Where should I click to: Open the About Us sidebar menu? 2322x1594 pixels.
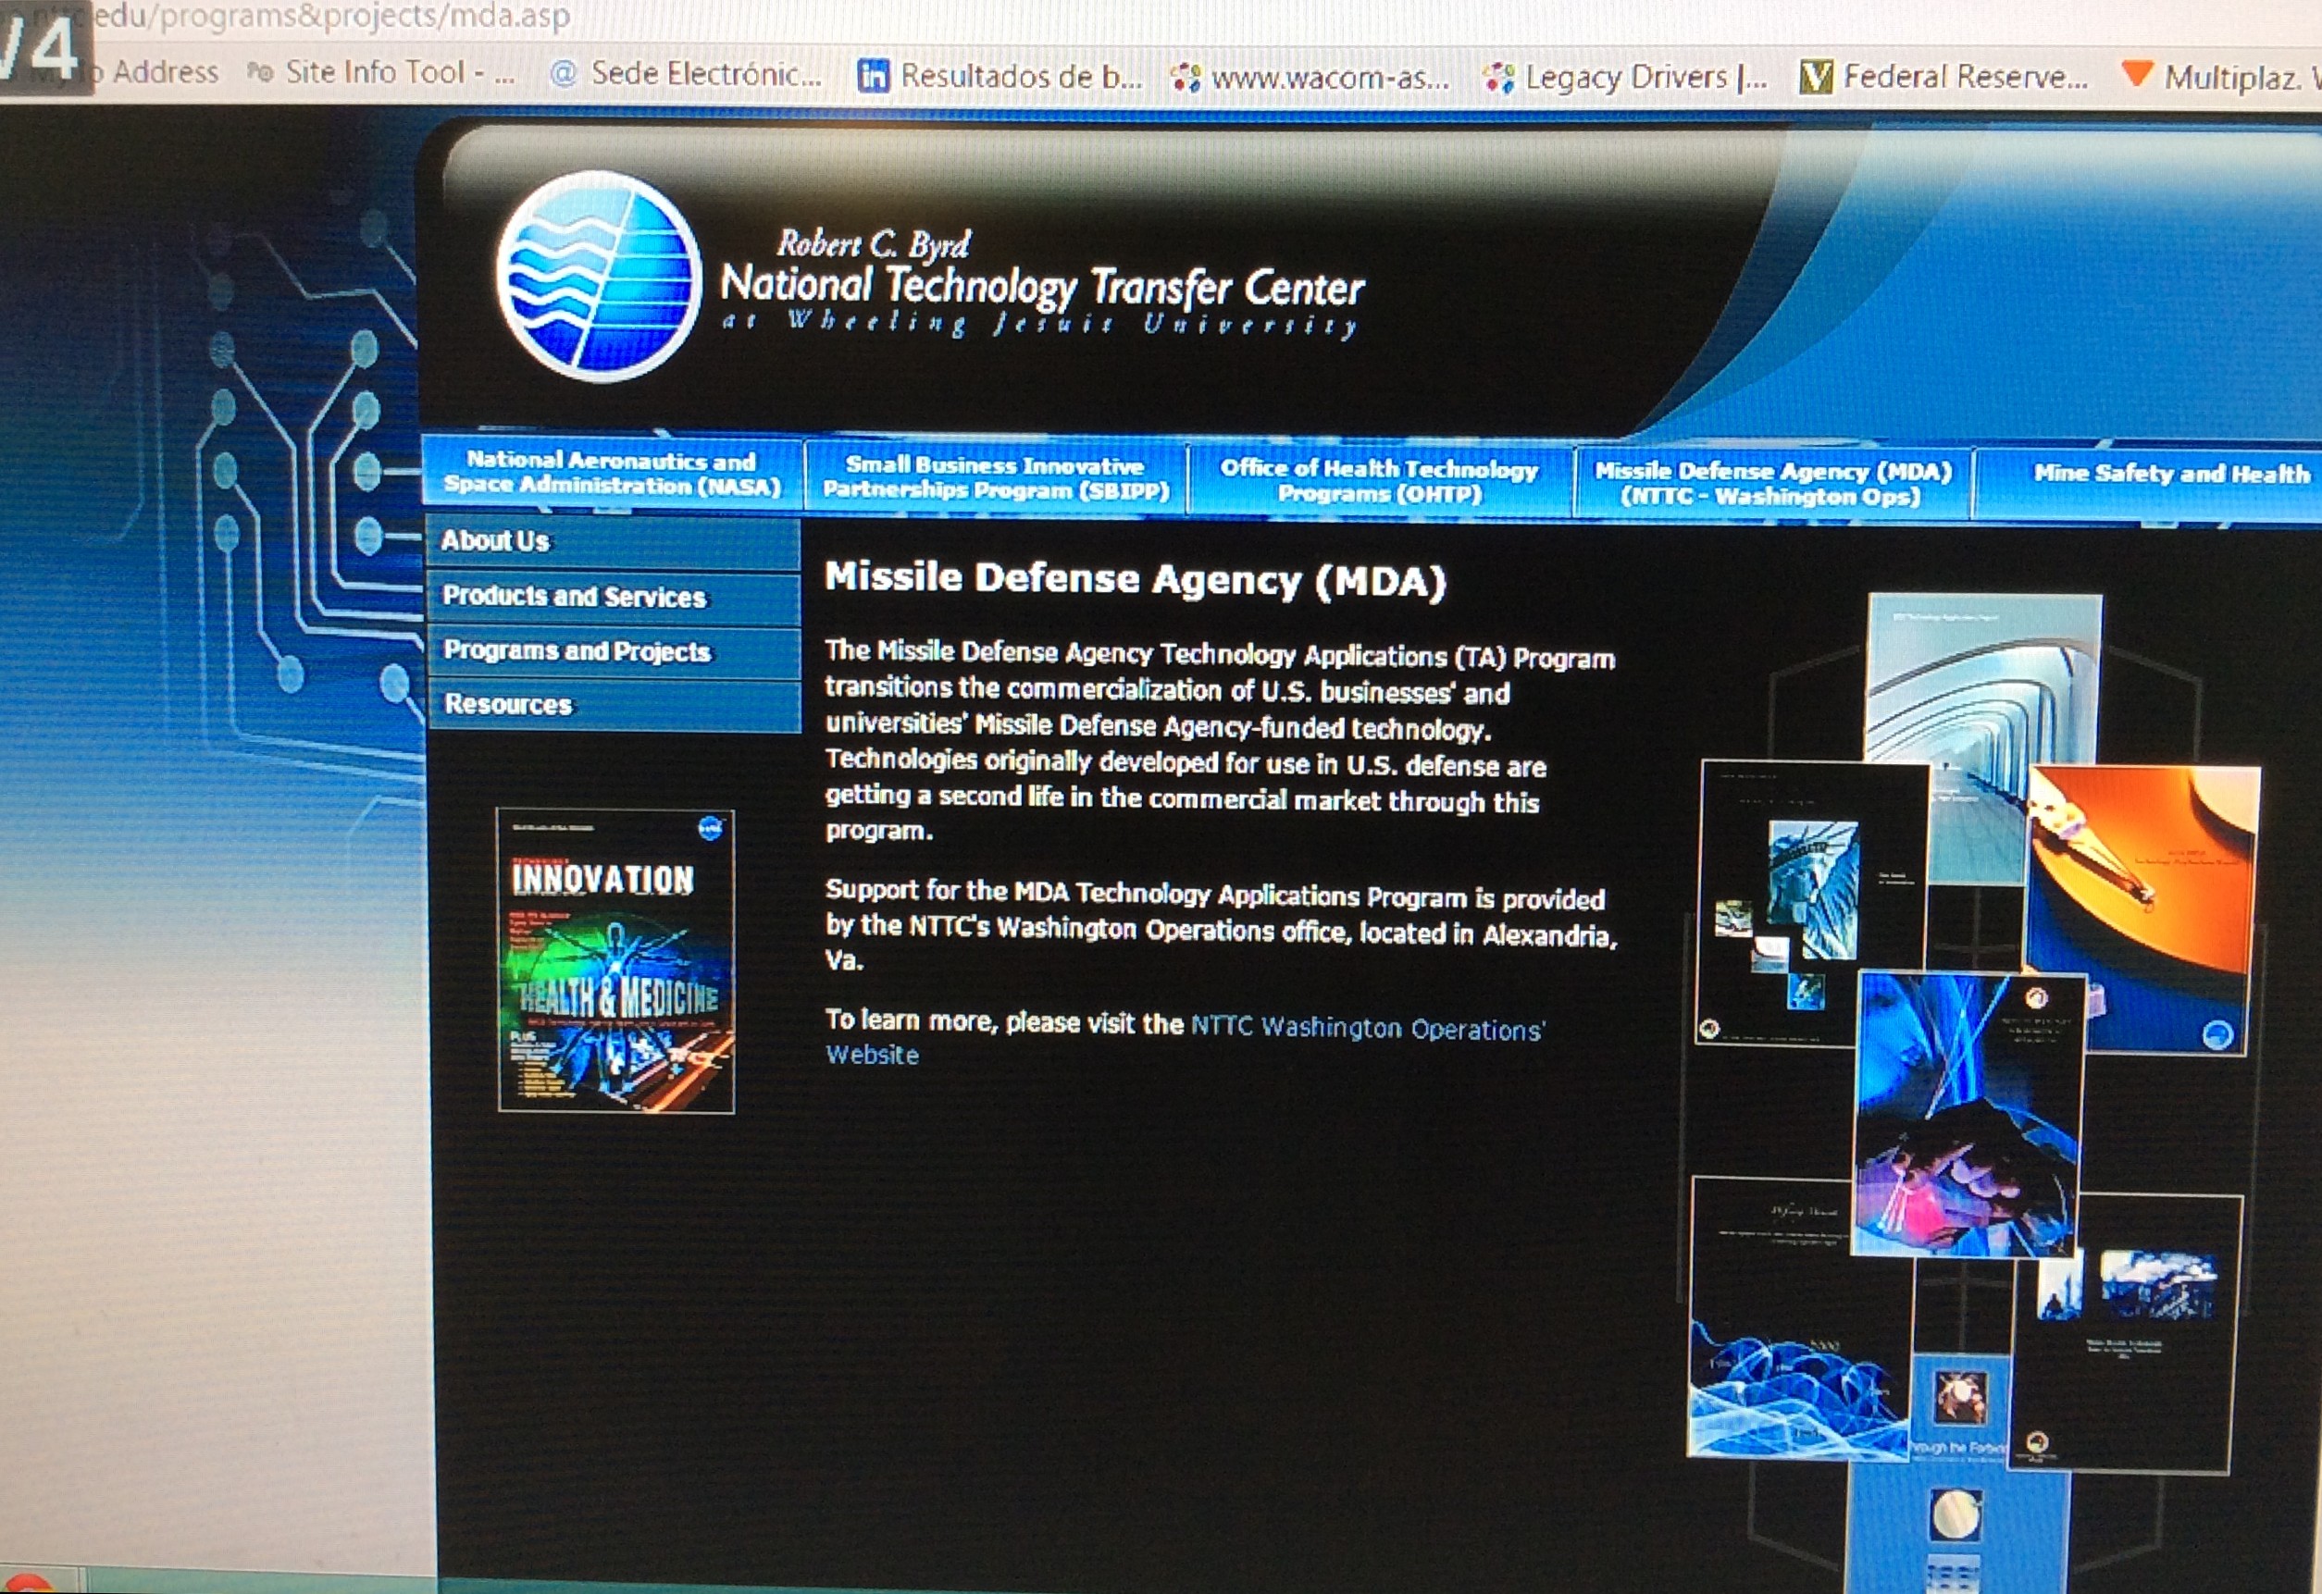pos(613,541)
